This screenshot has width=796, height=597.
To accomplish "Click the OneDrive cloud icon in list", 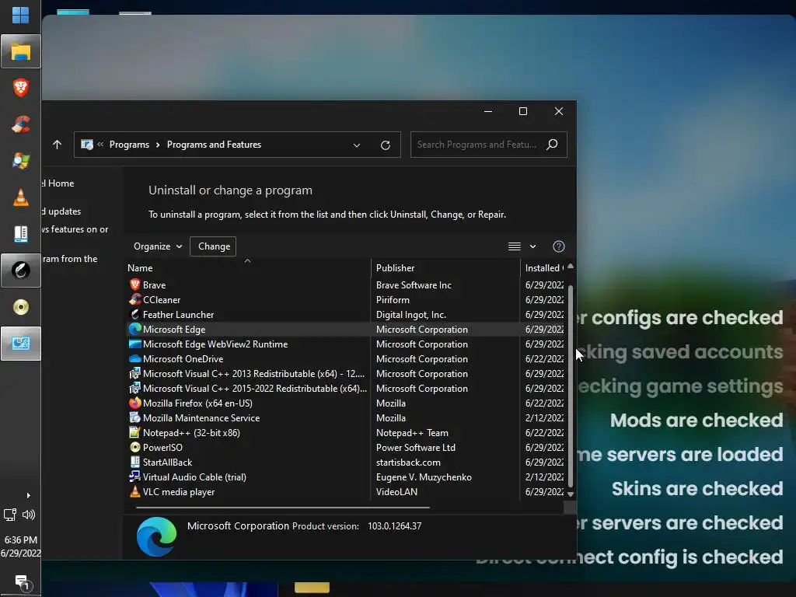I will pos(134,358).
